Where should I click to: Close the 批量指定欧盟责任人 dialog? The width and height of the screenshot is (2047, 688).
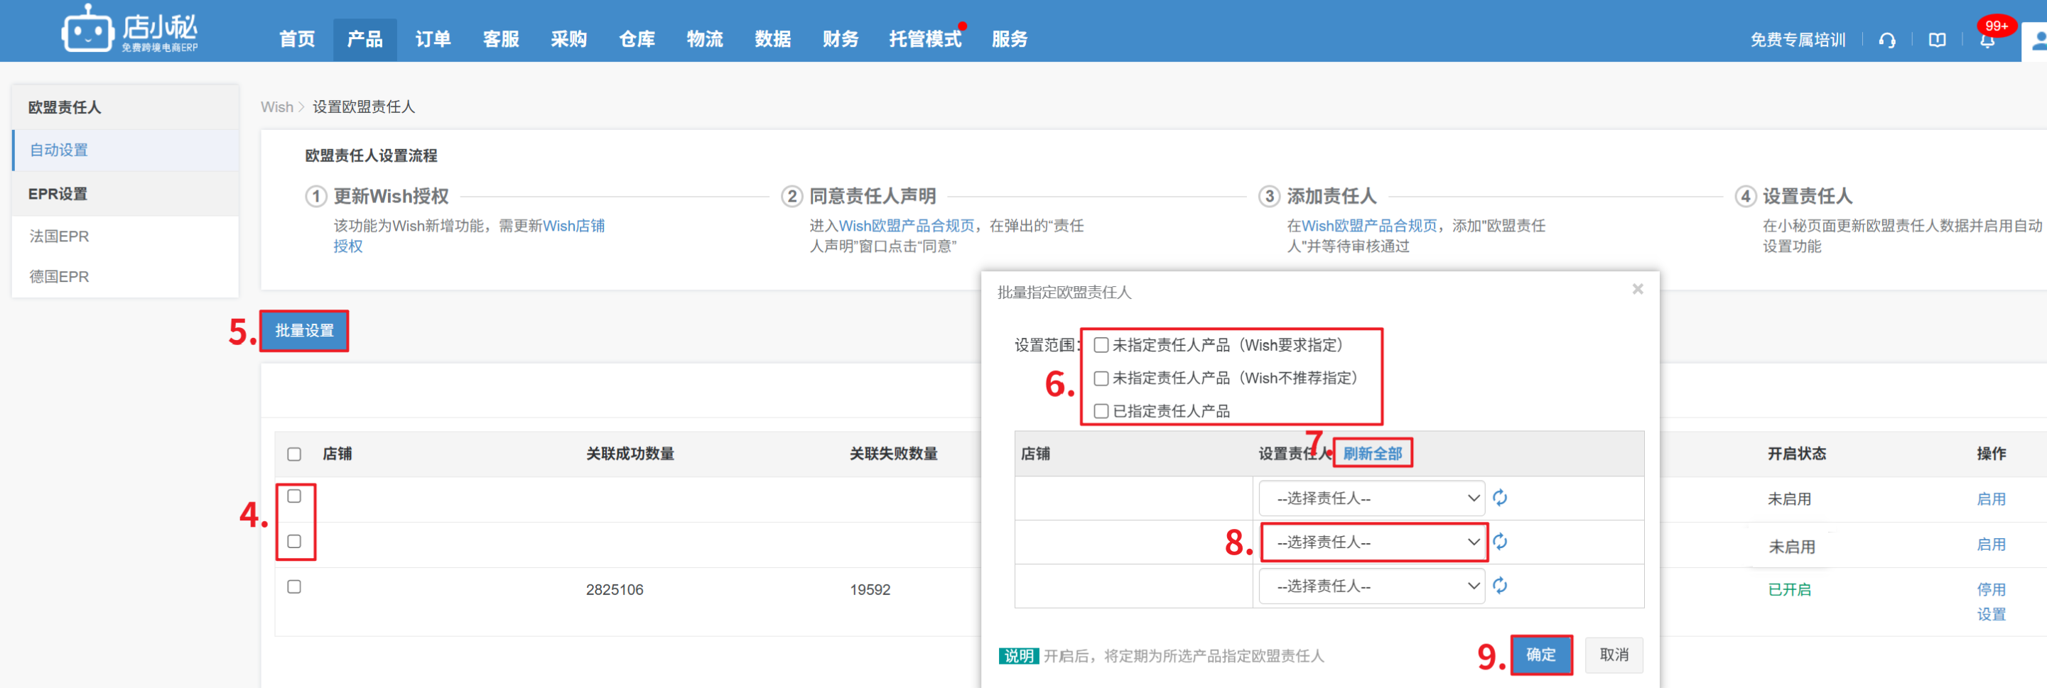(1637, 289)
